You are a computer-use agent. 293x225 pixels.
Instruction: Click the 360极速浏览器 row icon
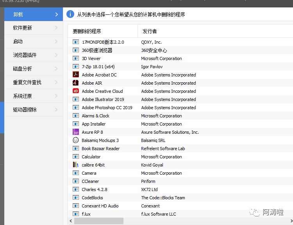[x=76, y=50]
